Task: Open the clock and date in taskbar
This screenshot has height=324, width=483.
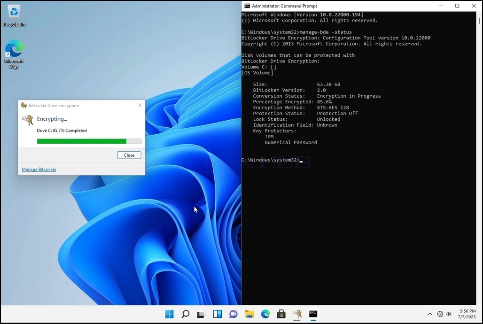Action: click(467, 314)
